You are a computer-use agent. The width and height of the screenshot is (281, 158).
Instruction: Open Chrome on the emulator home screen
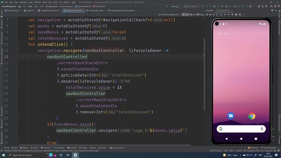click(252, 116)
